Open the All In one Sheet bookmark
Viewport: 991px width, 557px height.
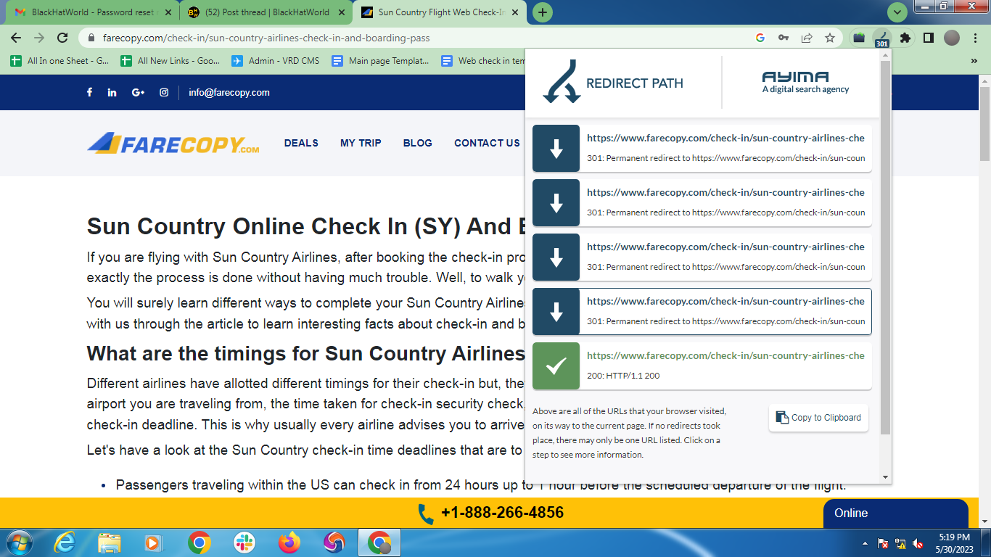(x=60, y=61)
